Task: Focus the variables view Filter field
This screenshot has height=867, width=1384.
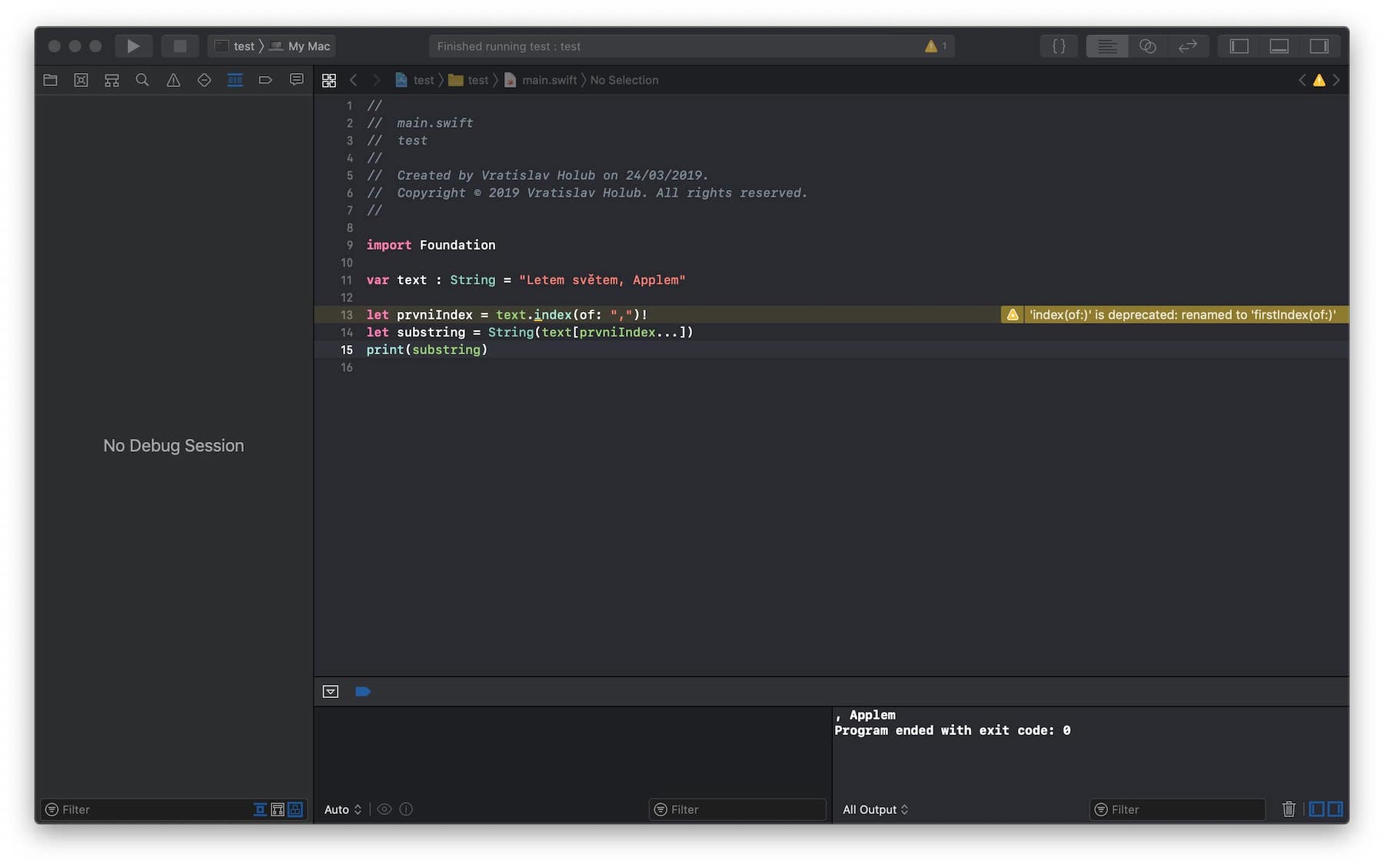Action: pos(737,809)
